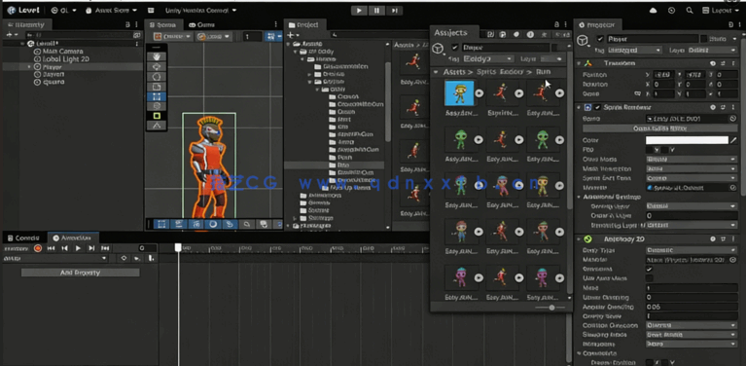
Task: Click the Sprite Renderer preset settings icon
Action: 723,108
